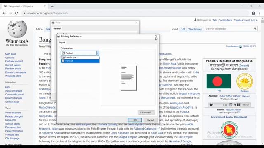Screen dimensions: 264x148
Task: Open a new browser tab
Action: click(52, 7)
